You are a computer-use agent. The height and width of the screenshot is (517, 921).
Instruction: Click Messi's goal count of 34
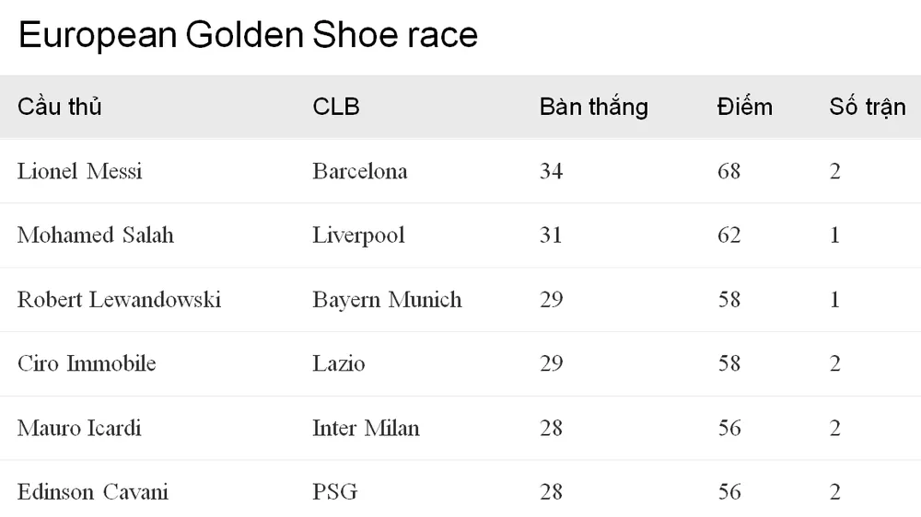551,171
